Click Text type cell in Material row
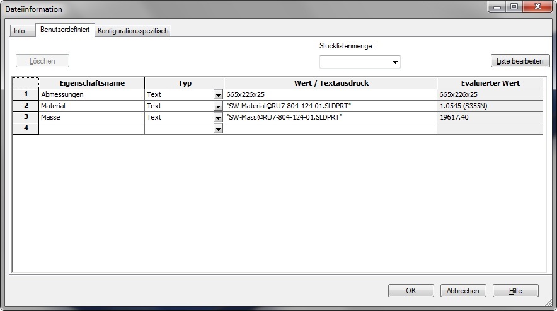Screen dimensions: 557x311 [x=180, y=106]
